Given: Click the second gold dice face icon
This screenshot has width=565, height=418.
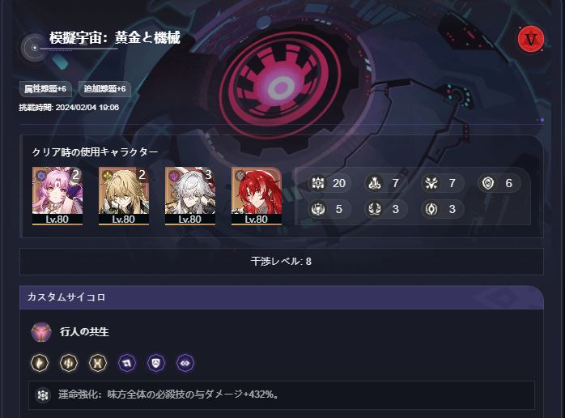Looking at the screenshot, I should (x=69, y=363).
